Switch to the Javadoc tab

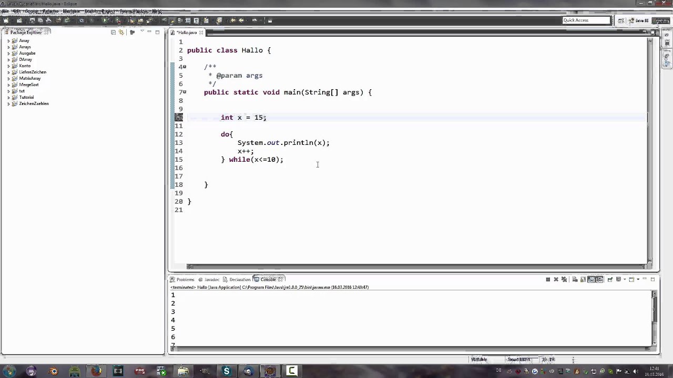point(209,279)
